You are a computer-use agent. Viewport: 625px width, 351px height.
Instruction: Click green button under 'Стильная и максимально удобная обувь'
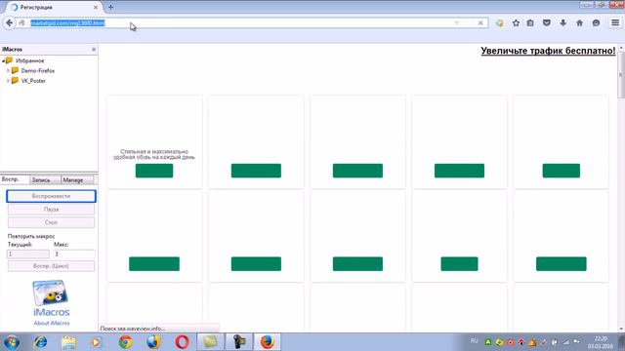154,171
